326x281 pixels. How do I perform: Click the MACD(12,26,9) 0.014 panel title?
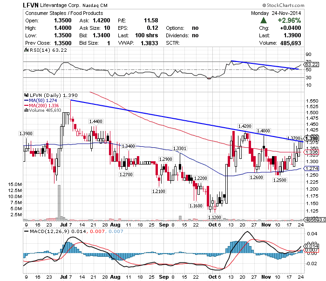(x=58, y=231)
